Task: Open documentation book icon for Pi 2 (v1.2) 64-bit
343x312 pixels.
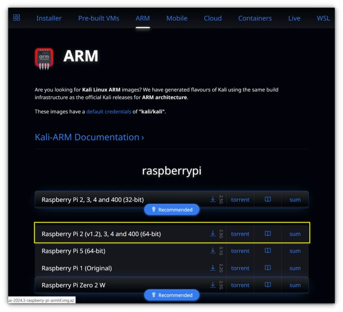Action: (268, 234)
